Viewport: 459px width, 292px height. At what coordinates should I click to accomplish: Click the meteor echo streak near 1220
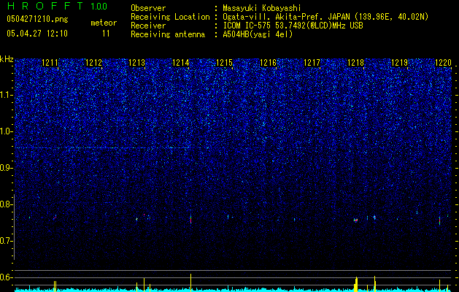coord(440,220)
